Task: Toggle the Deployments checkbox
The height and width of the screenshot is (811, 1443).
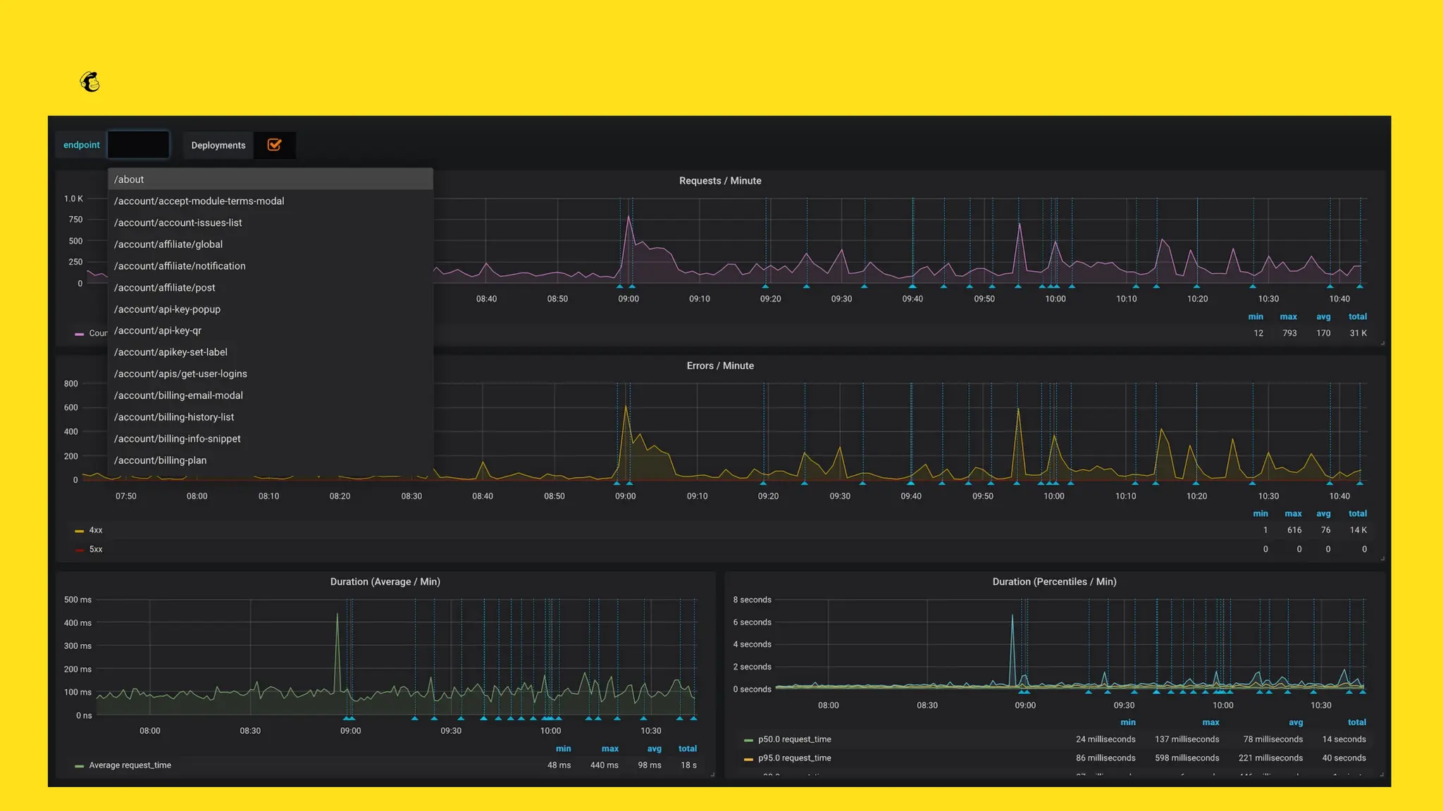Action: coord(275,145)
